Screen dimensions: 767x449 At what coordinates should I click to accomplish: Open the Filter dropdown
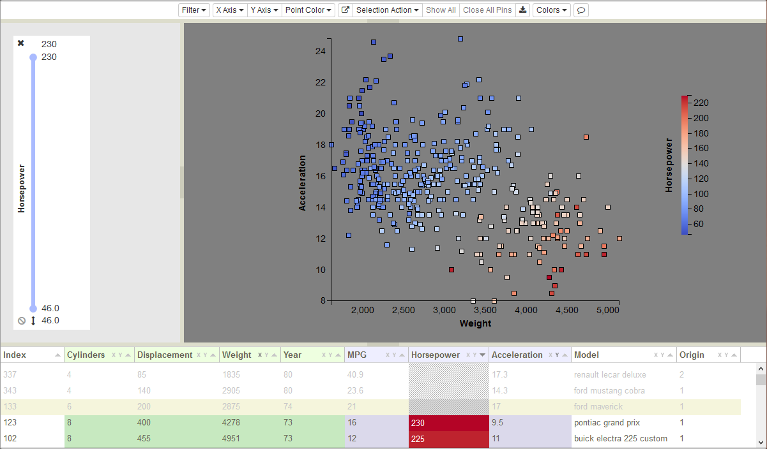195,10
